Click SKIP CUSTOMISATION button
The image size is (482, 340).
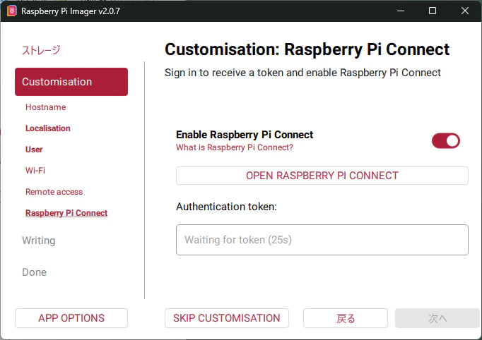(227, 318)
